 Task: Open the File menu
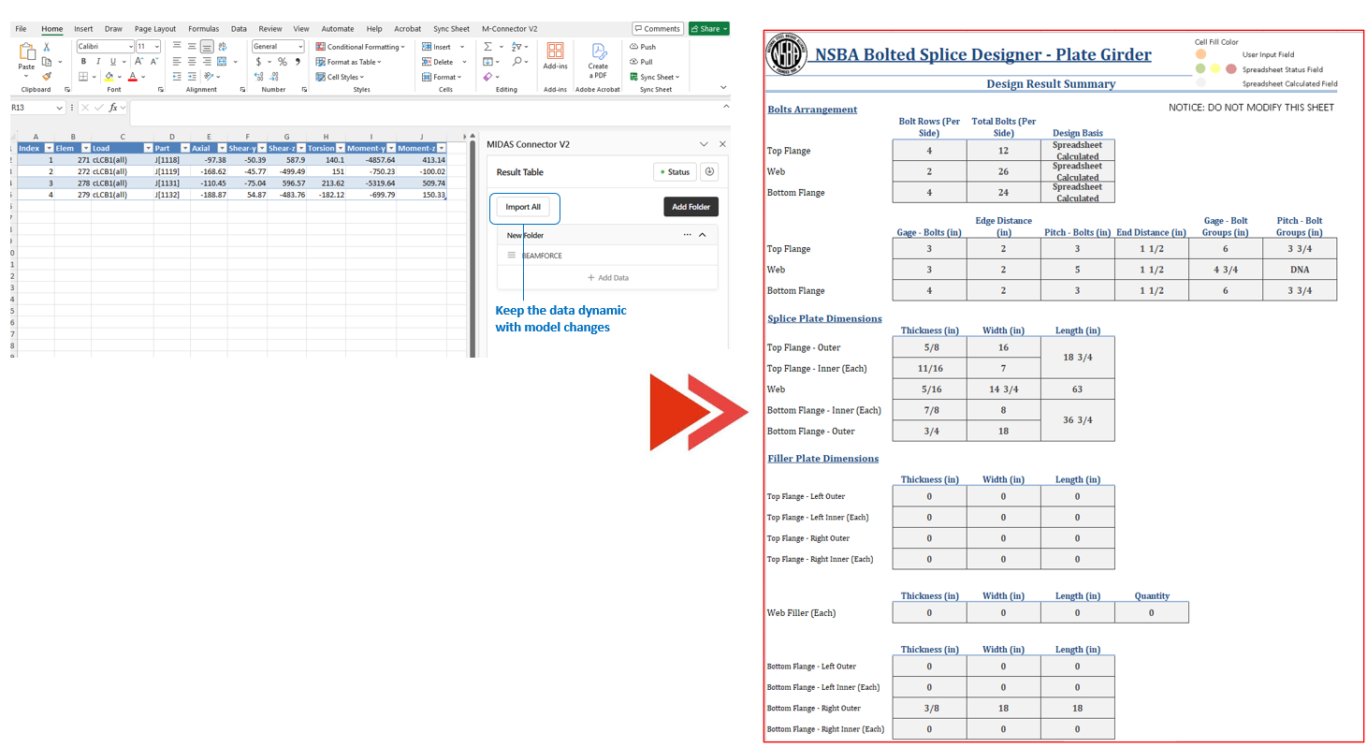[x=21, y=29]
